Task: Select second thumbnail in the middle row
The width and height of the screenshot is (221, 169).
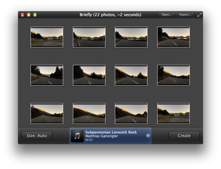Action: (89, 75)
